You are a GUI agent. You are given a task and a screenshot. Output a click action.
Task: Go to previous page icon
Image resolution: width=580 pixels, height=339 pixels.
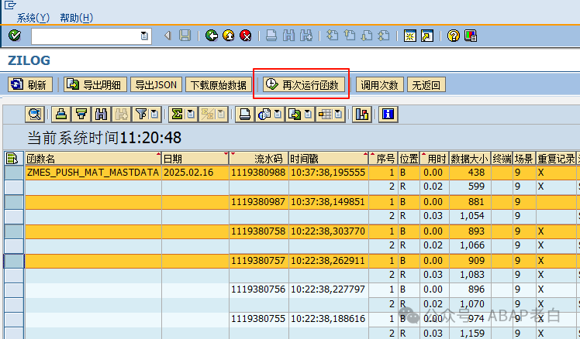click(350, 36)
